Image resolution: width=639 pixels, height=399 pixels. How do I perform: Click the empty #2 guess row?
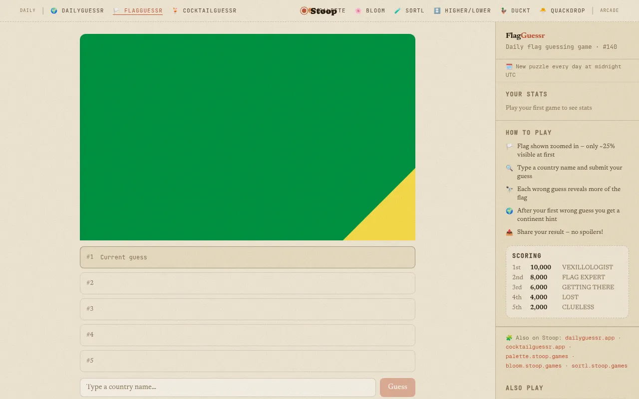[x=248, y=283]
